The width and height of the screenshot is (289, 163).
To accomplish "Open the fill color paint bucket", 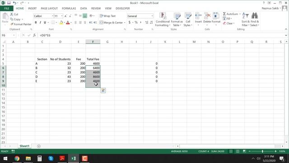I will click(x=61, y=23).
